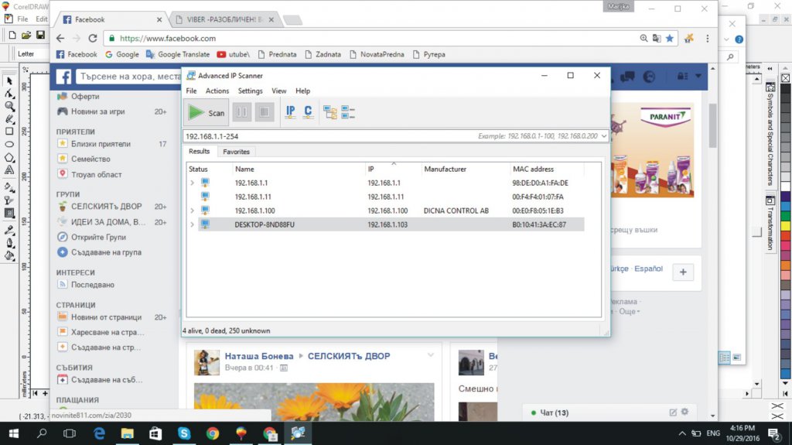Click the Pause scan icon
This screenshot has width=792, height=445.
point(242,113)
